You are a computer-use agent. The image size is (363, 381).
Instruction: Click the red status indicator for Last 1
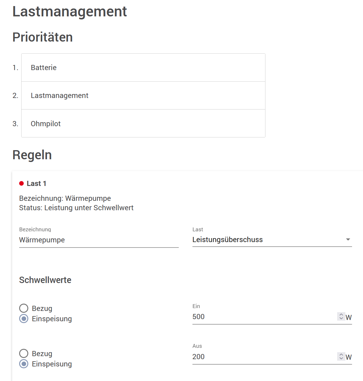(x=21, y=183)
